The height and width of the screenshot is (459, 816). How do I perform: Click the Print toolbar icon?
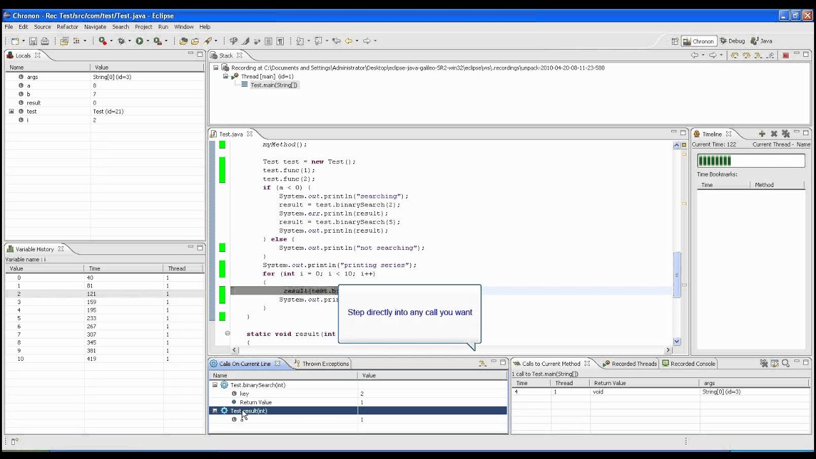[45, 41]
